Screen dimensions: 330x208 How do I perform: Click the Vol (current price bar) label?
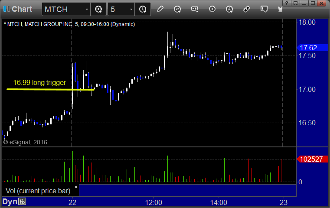click(38, 191)
